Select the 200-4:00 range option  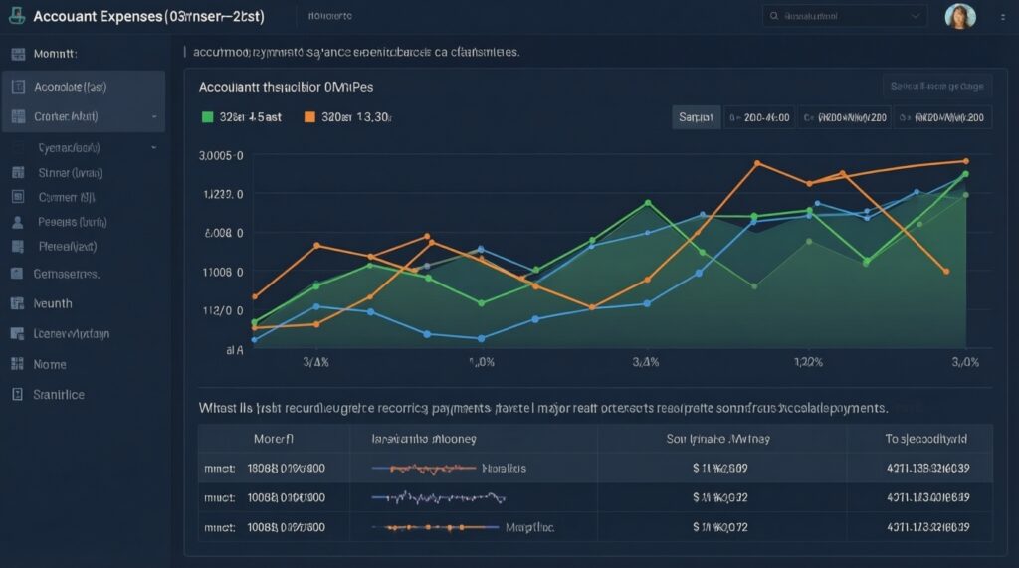(759, 117)
